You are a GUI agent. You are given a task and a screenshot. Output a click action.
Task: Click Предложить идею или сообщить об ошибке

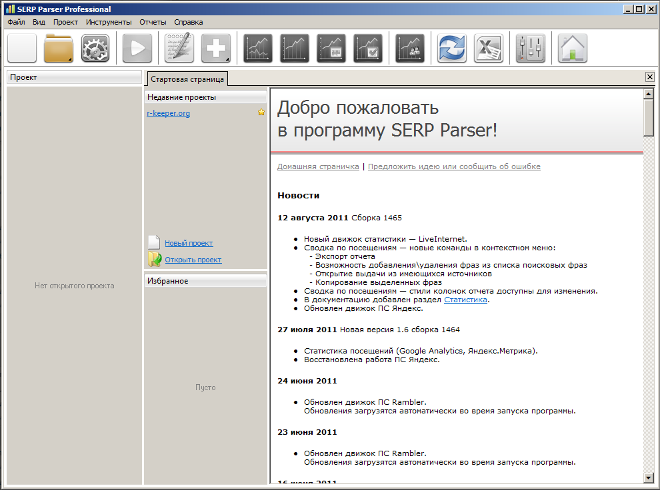(454, 166)
